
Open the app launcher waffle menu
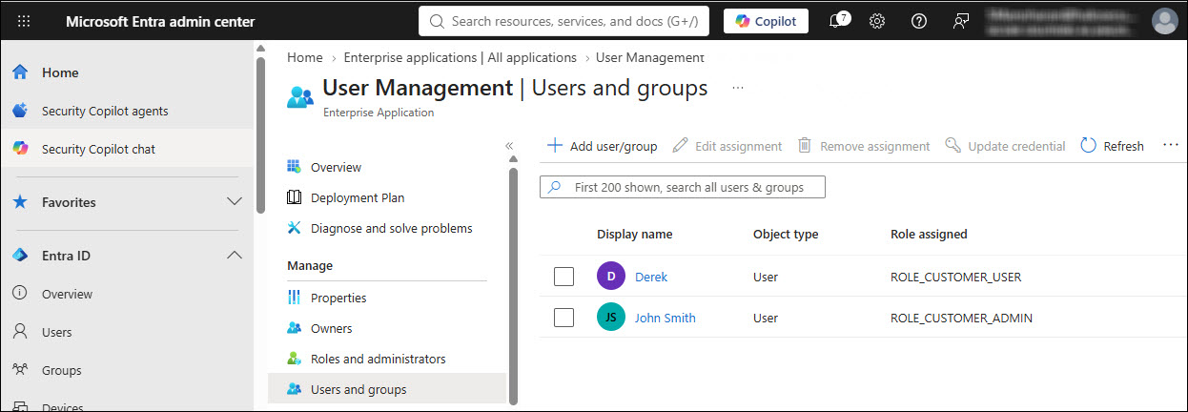point(24,21)
